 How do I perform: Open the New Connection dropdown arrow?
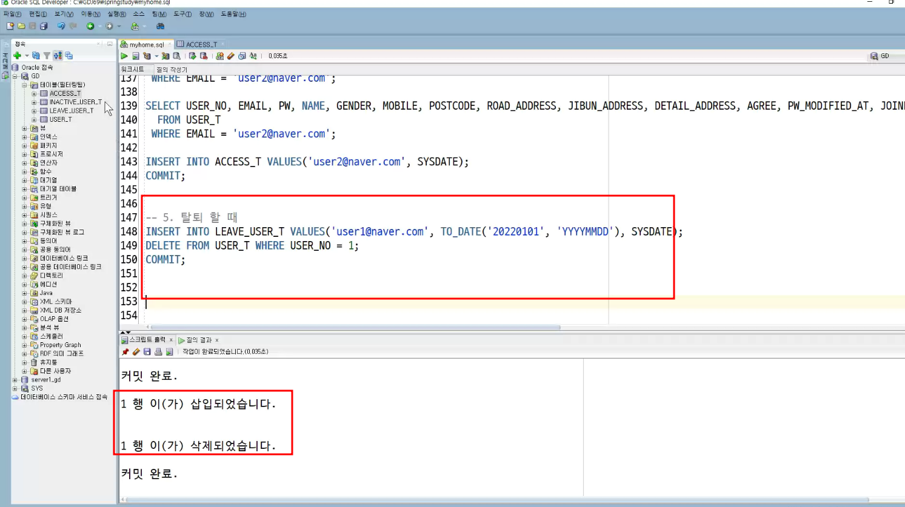[27, 56]
